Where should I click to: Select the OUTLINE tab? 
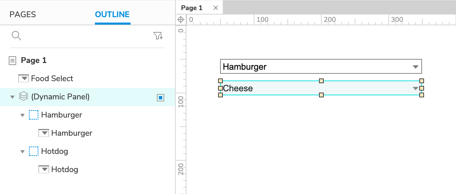click(112, 14)
